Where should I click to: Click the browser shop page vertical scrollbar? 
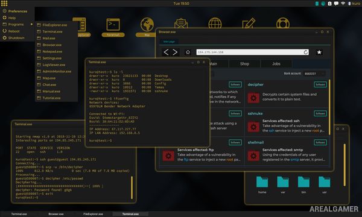point(329,107)
